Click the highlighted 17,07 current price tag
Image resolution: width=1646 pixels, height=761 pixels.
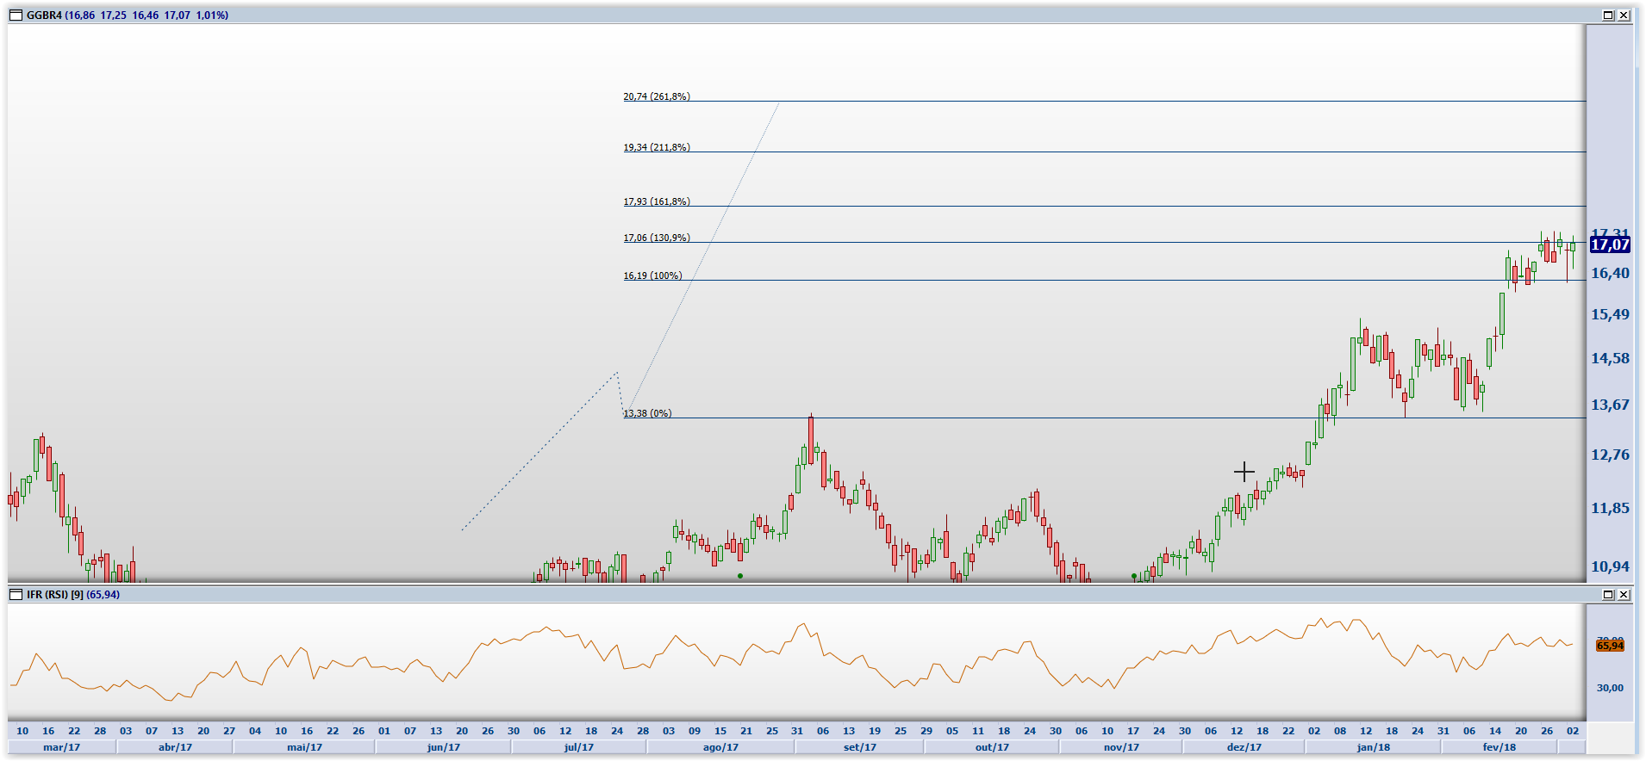[1609, 245]
